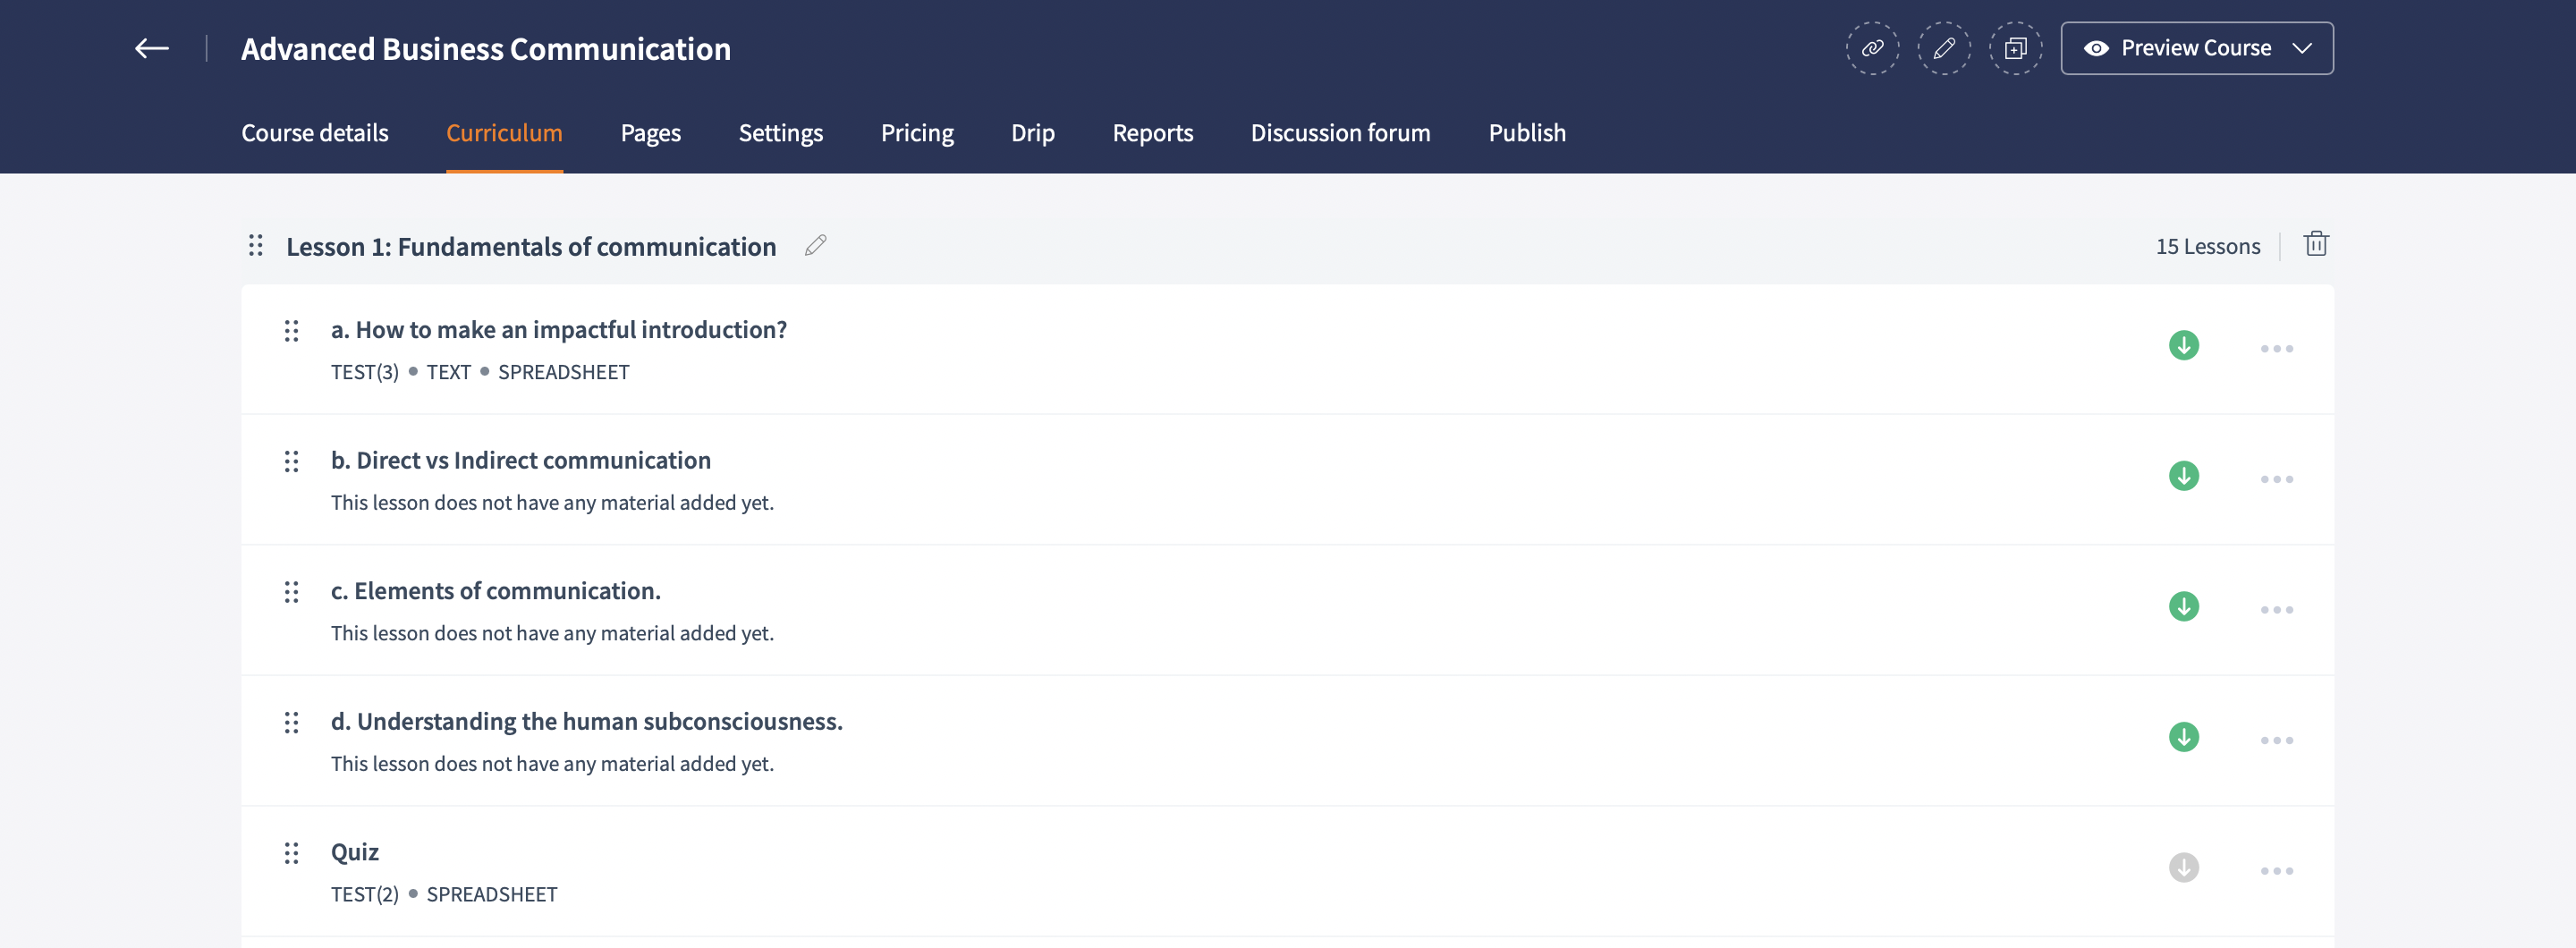Go back using the left arrow icon
2576x948 pixels.
(x=152, y=48)
